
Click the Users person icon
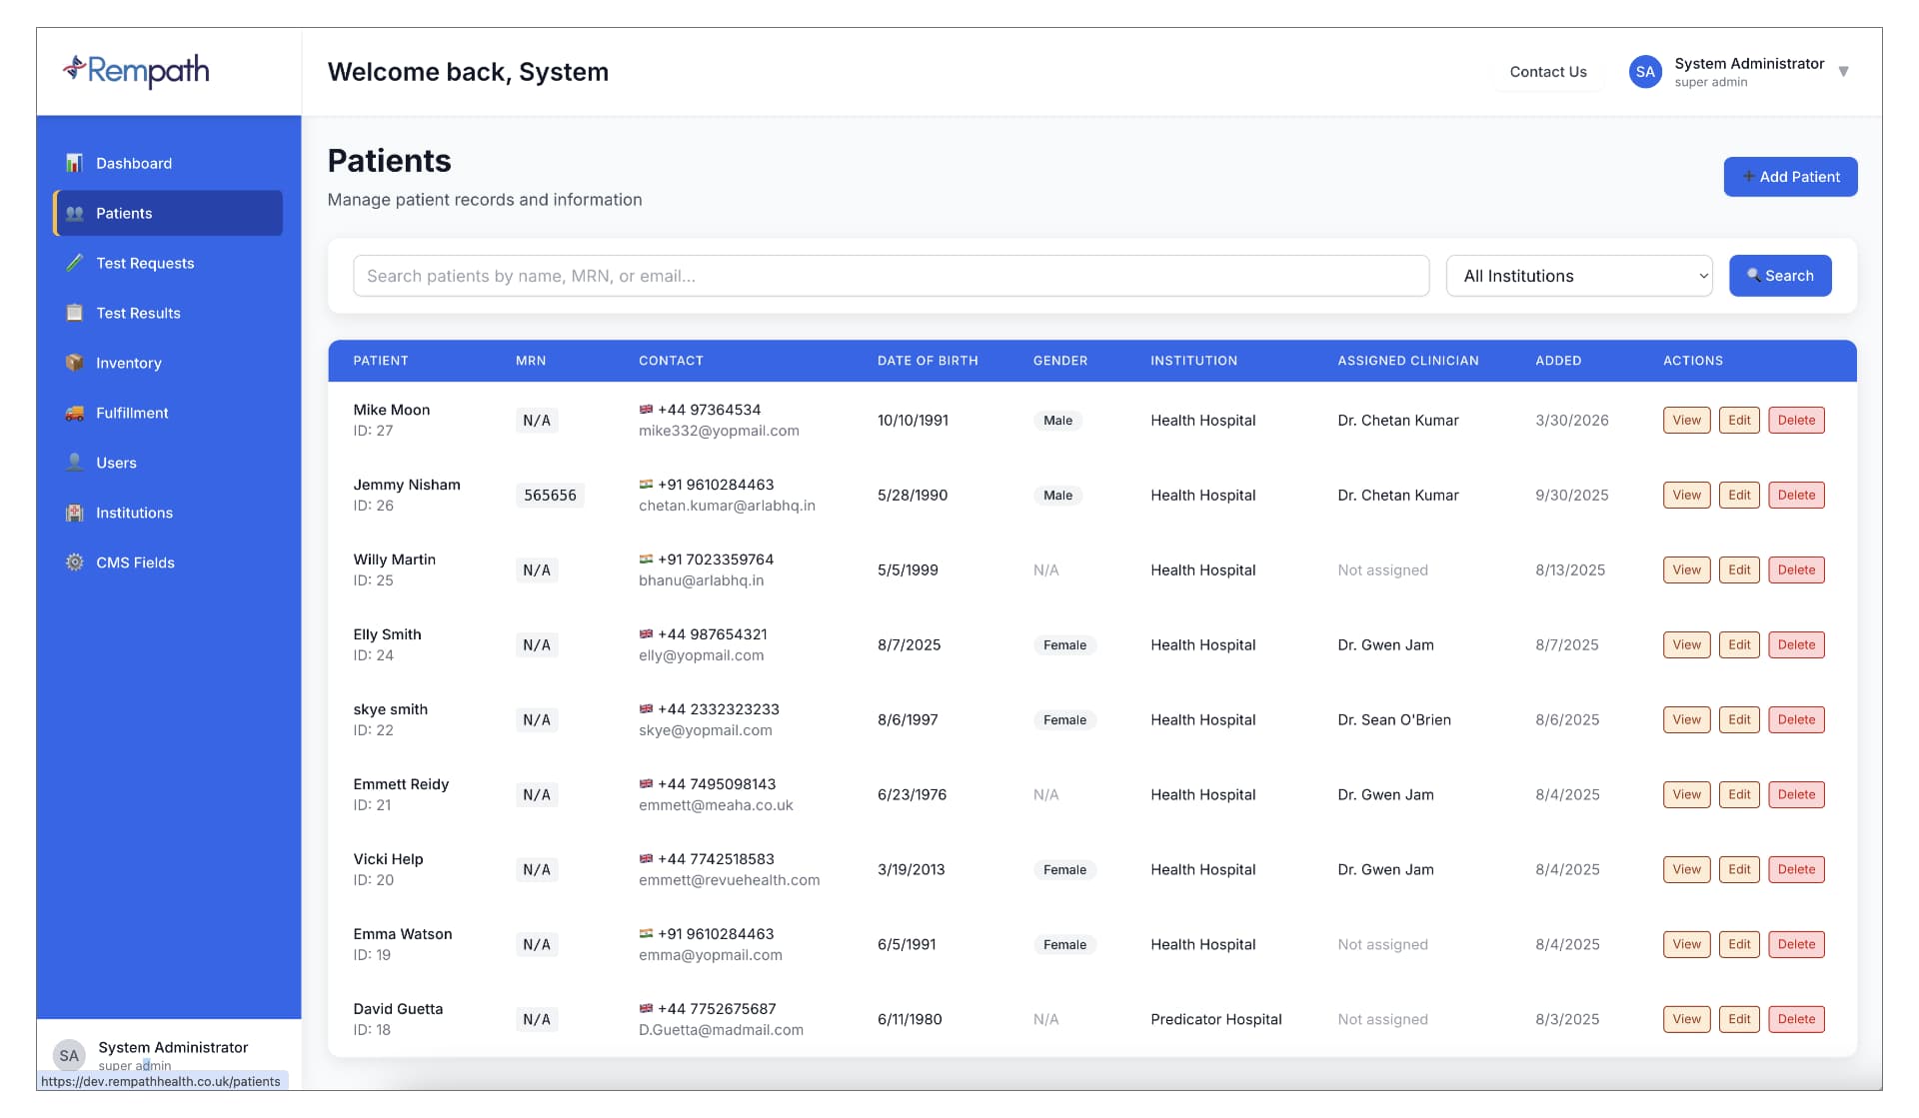74,463
